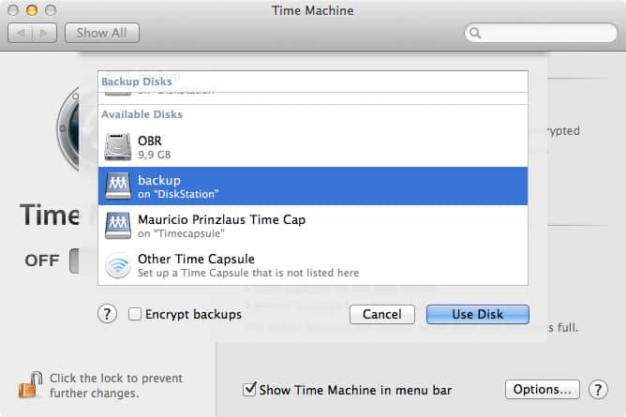
Task: Click the 'Available Disks' section header
Action: 142,114
